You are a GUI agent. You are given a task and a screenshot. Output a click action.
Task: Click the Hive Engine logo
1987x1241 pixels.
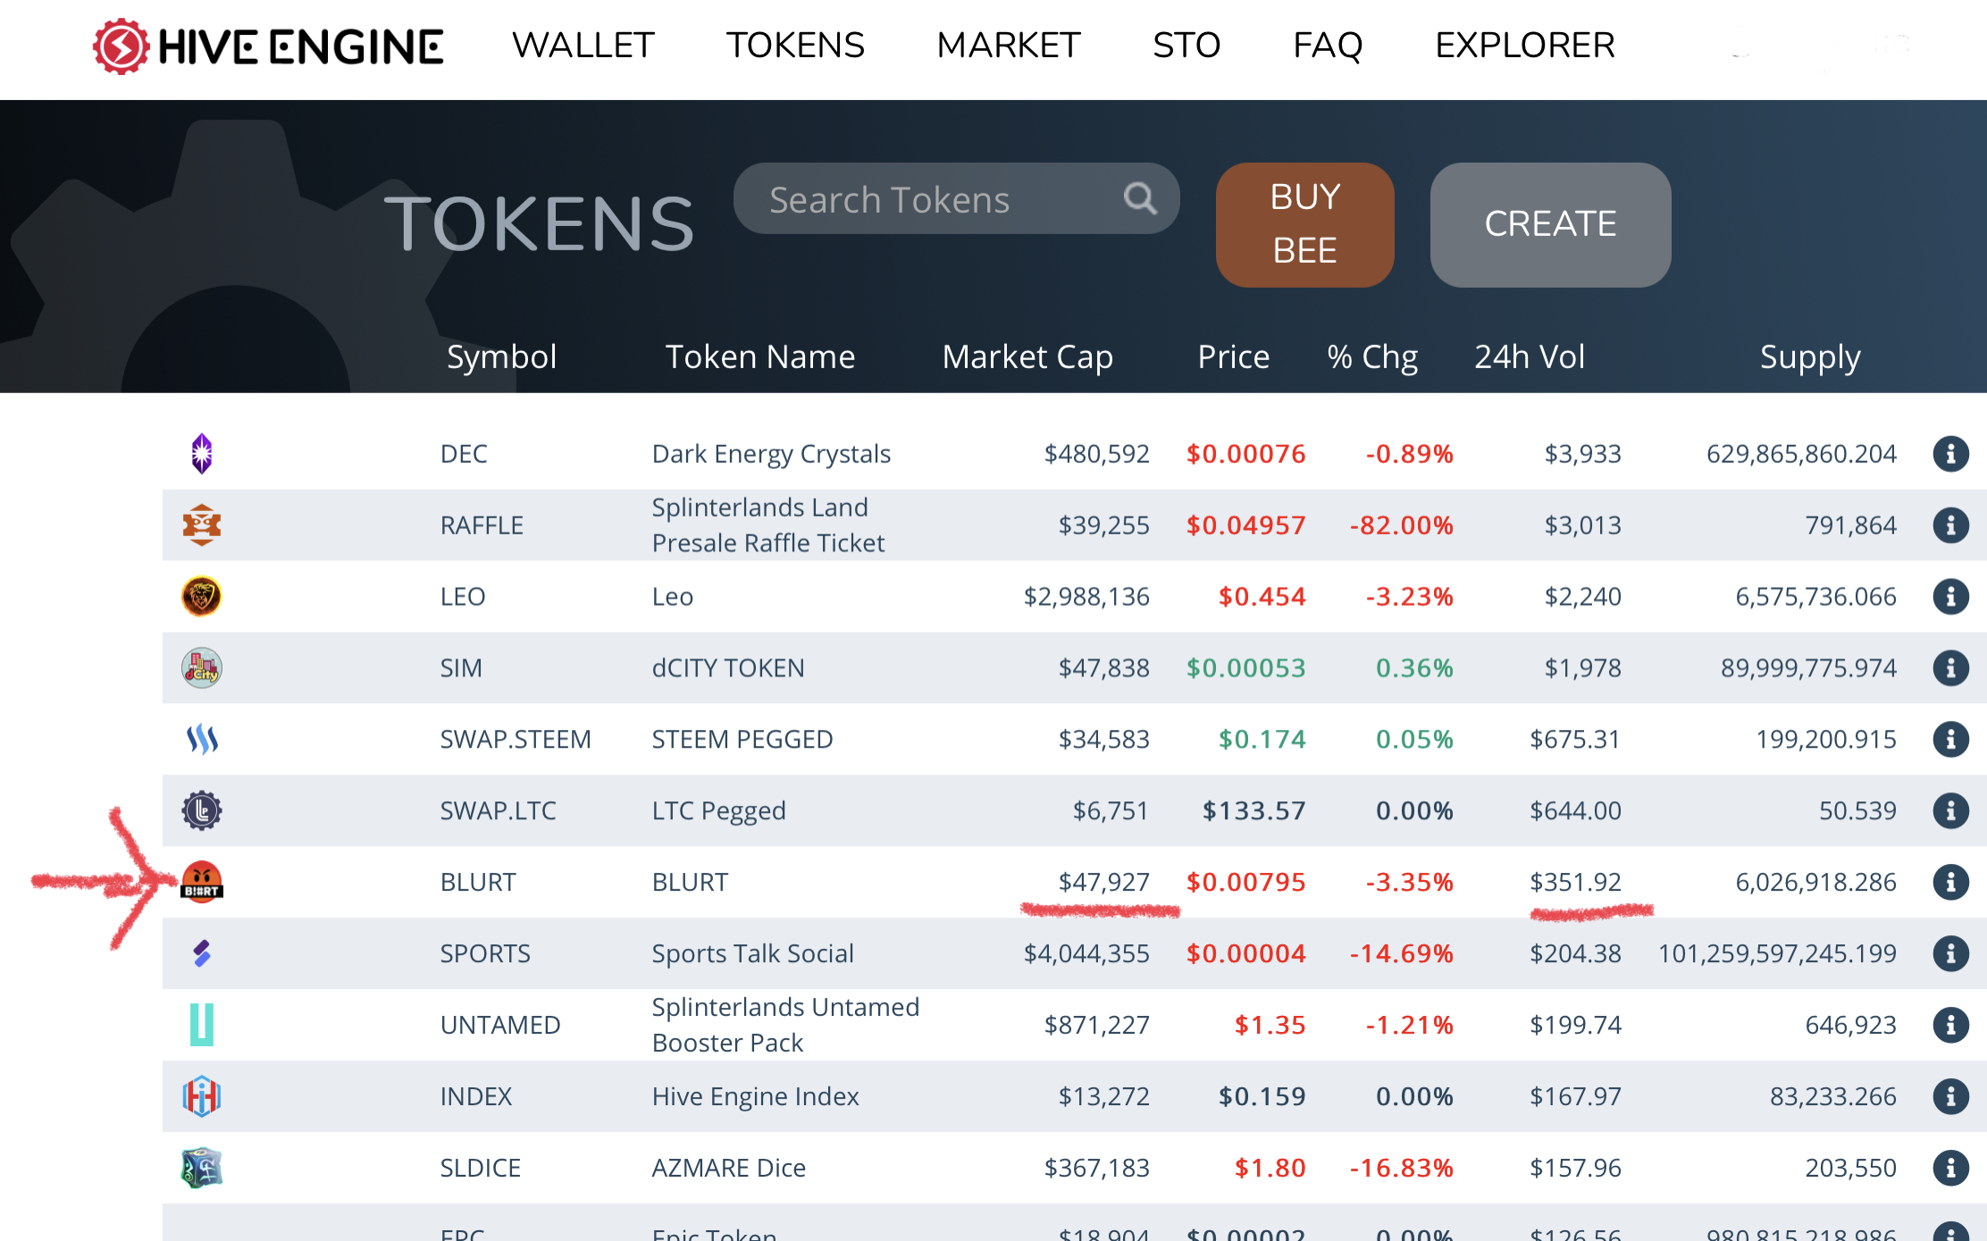coord(268,46)
